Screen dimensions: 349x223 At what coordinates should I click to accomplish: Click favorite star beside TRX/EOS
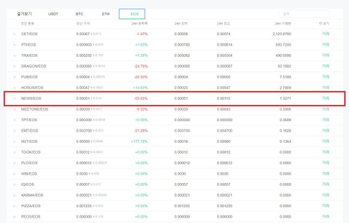coord(15,55)
